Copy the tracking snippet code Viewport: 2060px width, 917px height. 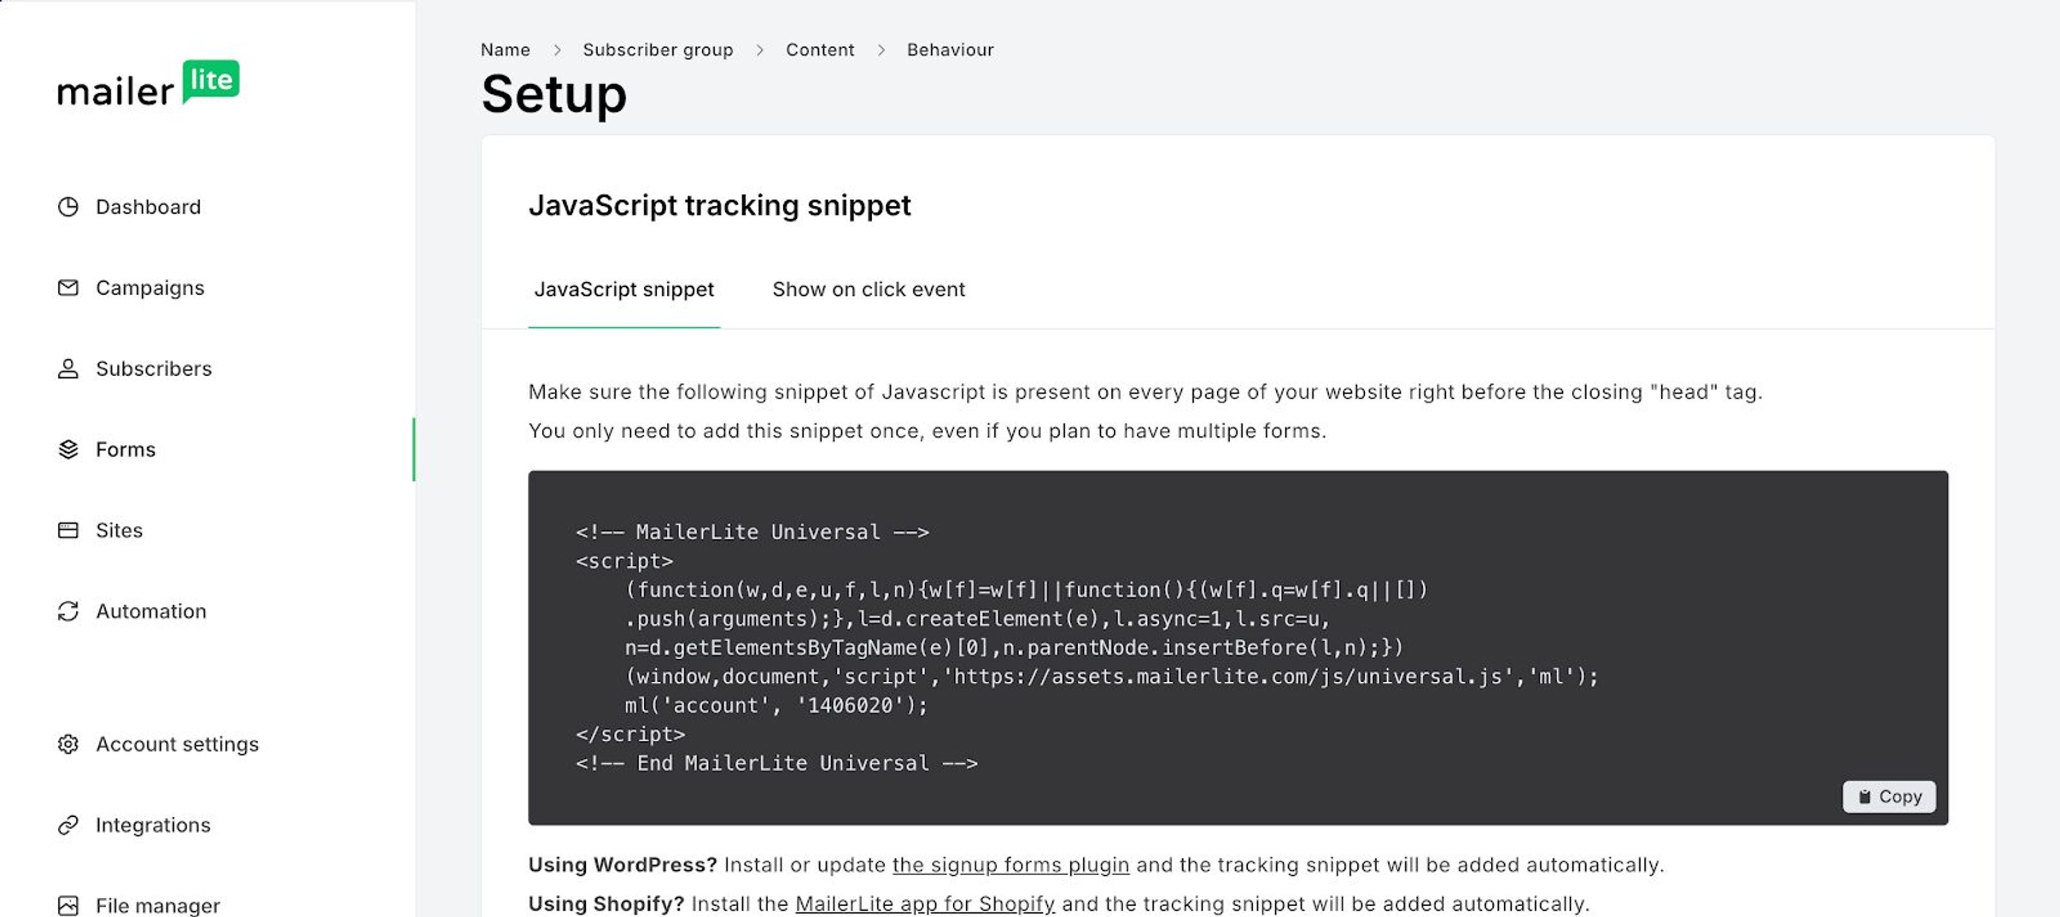point(1889,796)
